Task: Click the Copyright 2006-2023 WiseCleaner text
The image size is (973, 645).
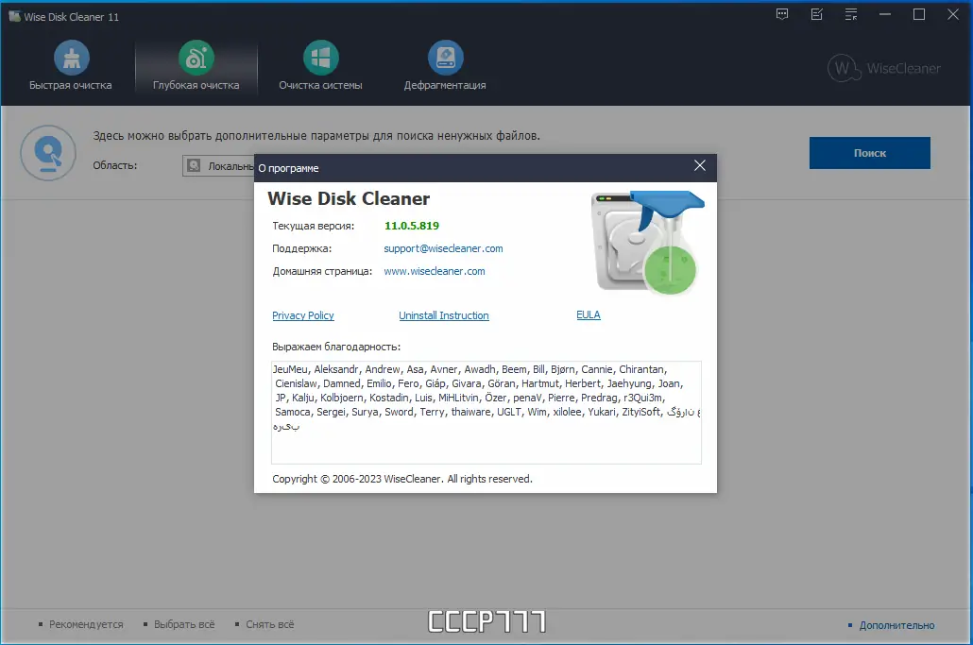Action: pos(402,479)
